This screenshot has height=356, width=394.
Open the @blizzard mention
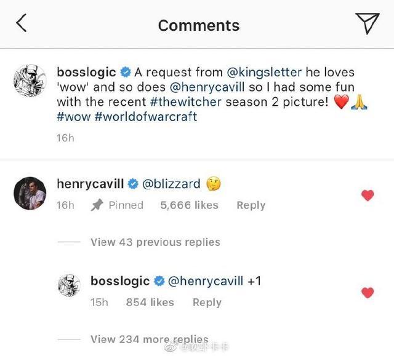click(x=171, y=184)
